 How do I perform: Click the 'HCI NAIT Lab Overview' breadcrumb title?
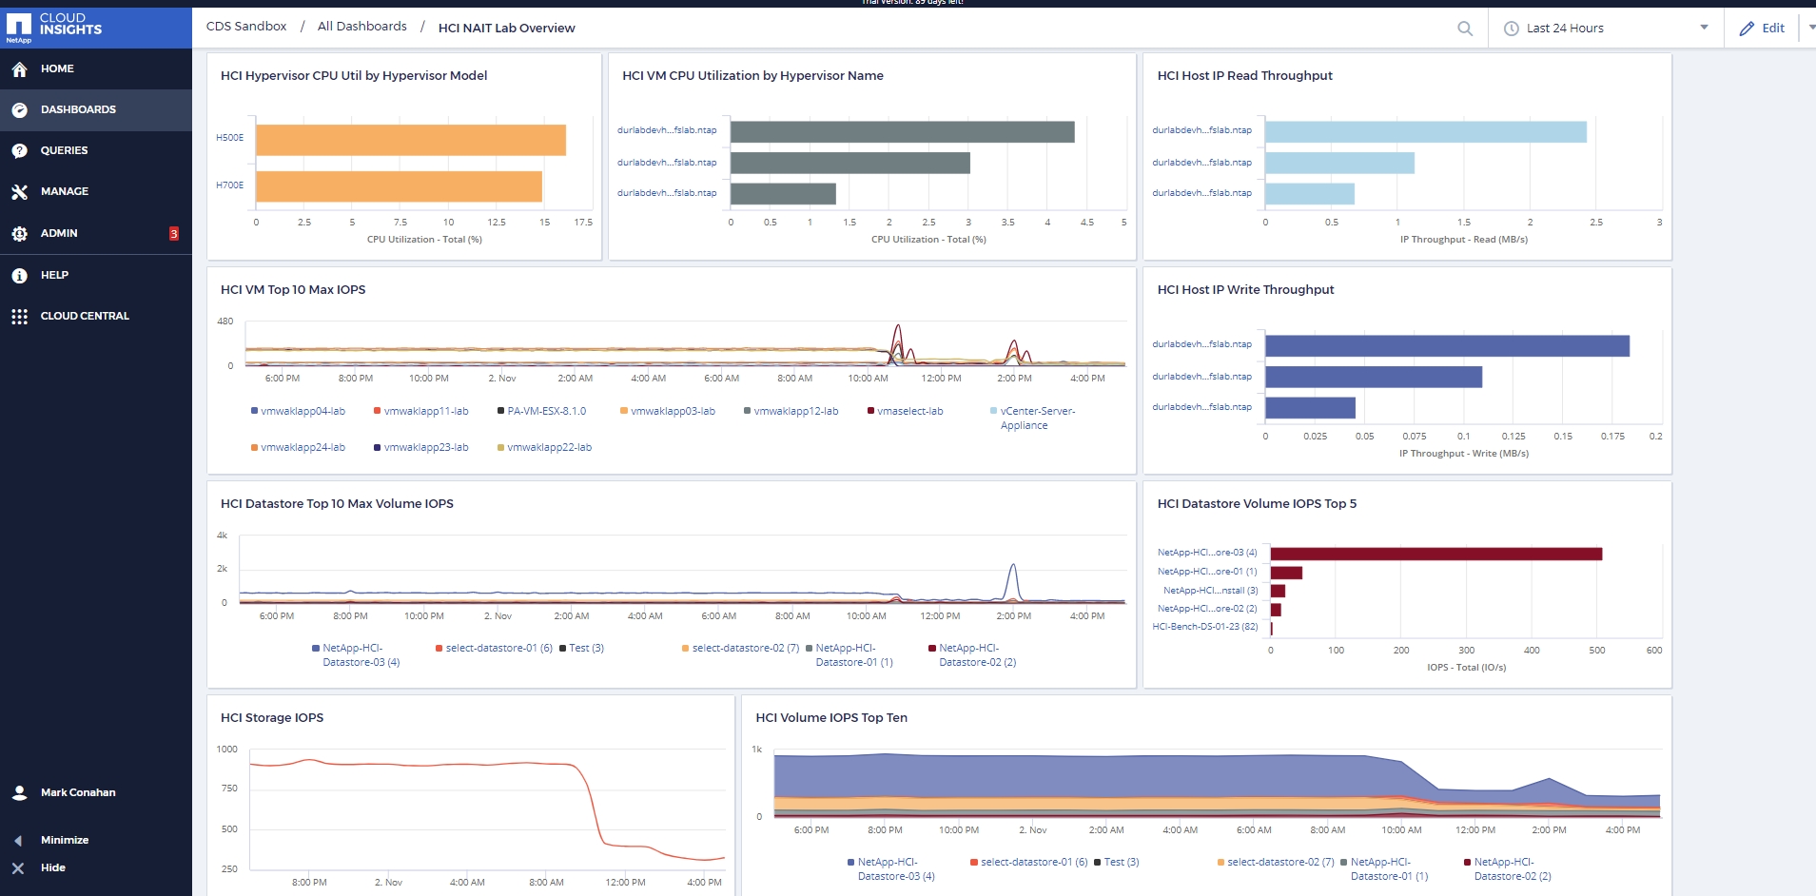(x=506, y=29)
